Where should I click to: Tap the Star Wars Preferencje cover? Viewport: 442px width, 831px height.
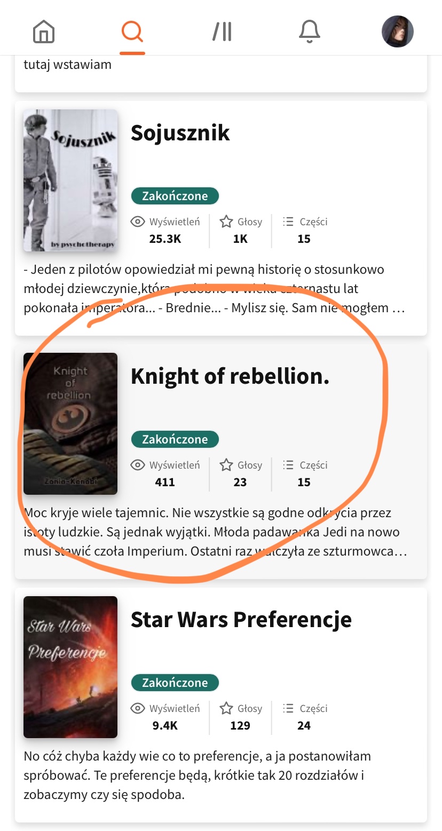pyautogui.click(x=70, y=667)
